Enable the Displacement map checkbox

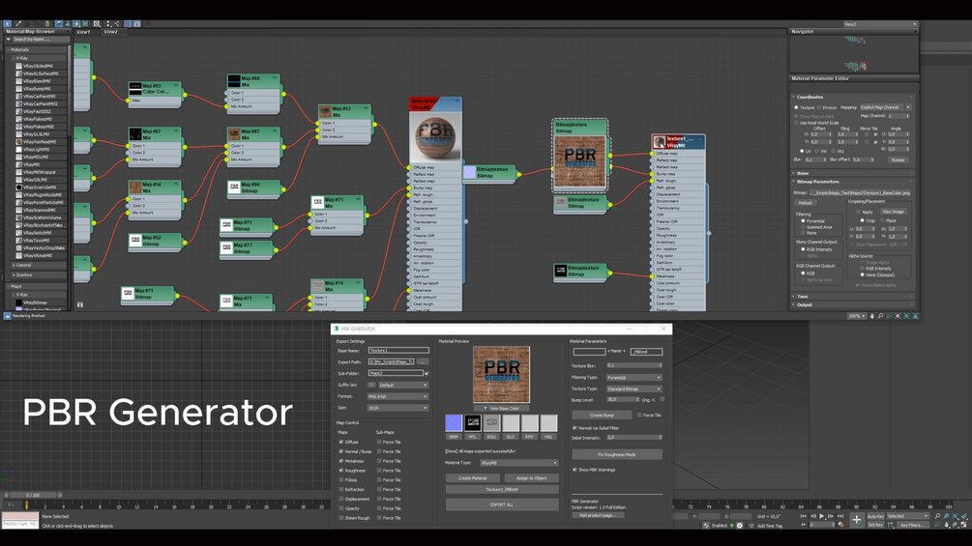pos(341,499)
